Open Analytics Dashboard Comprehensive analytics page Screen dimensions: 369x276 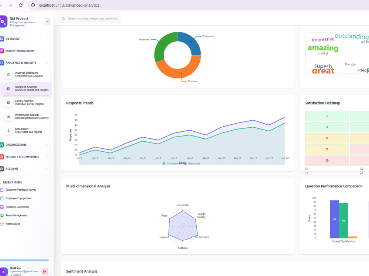pos(26,75)
